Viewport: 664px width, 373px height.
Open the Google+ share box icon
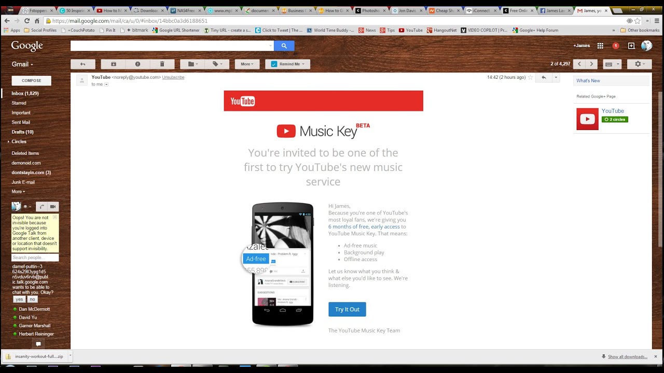(x=631, y=46)
